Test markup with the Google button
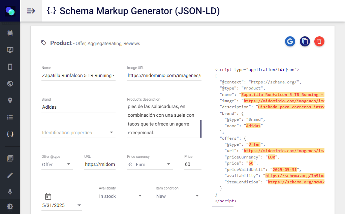Screen dimensions: 345x214 [x=290, y=41]
